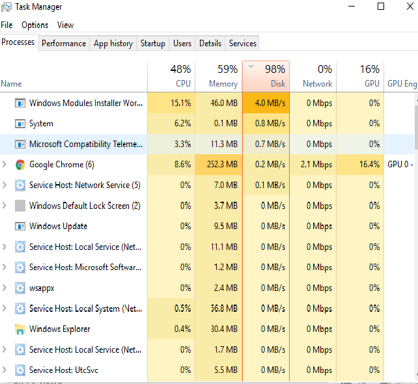Screen dimensions: 418x384
Task: Click the Disk column sort arrow header
Action: 266,77
